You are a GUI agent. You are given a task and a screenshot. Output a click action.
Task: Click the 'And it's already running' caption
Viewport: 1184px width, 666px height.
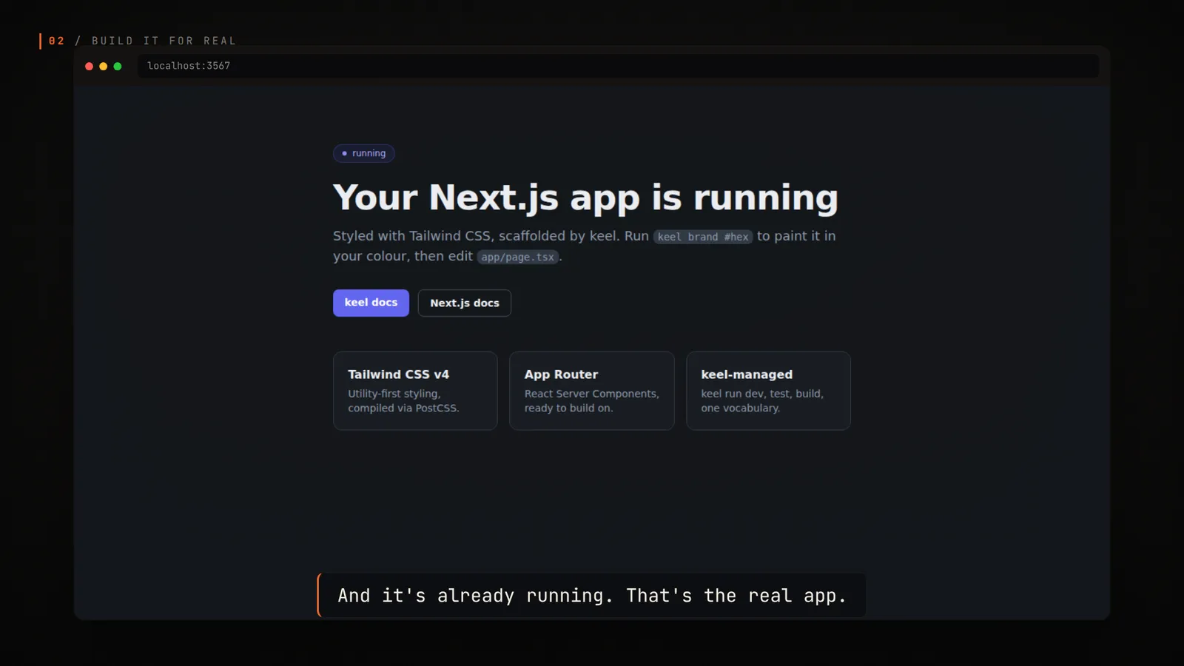(592, 596)
